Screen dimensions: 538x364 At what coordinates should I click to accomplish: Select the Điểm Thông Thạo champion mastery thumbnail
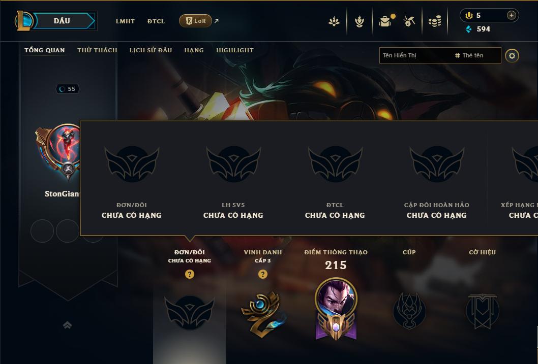pos(336,309)
